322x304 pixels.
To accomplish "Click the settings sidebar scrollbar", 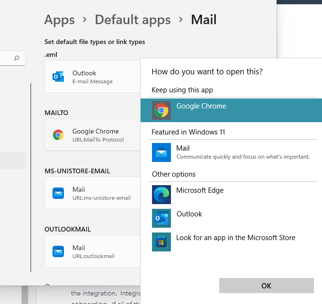I will [x=31, y=178].
